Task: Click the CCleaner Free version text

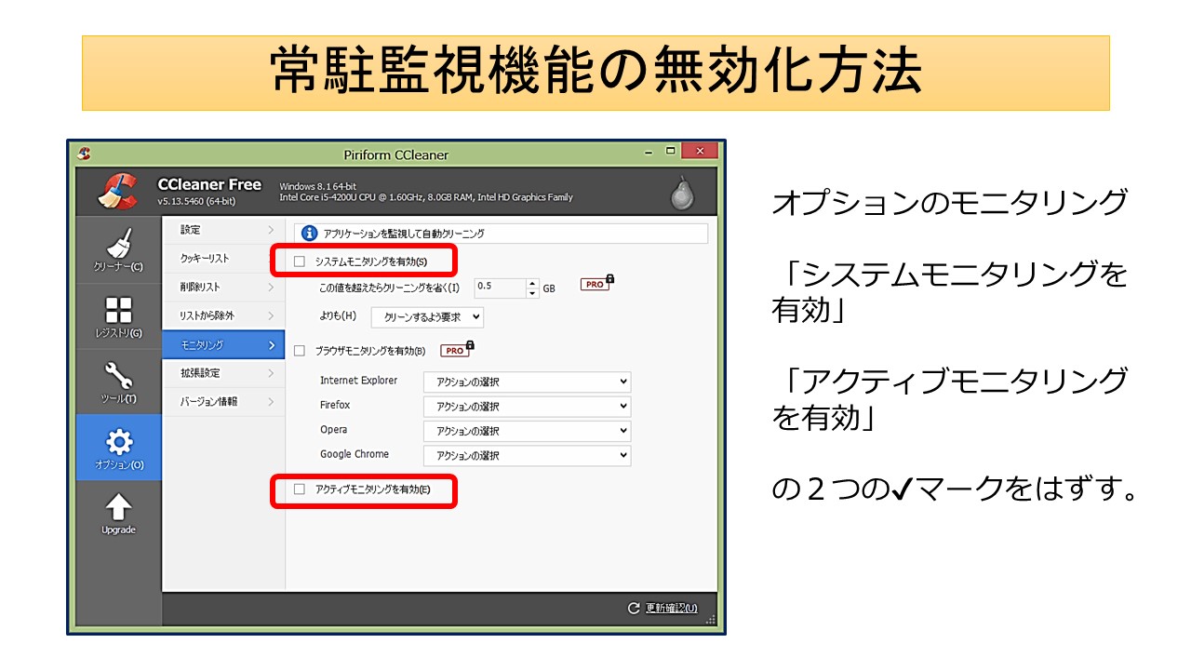Action: (x=209, y=184)
